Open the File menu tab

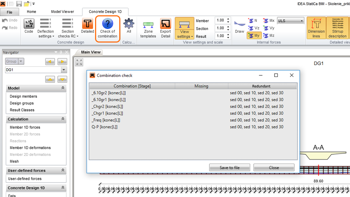coord(9,12)
